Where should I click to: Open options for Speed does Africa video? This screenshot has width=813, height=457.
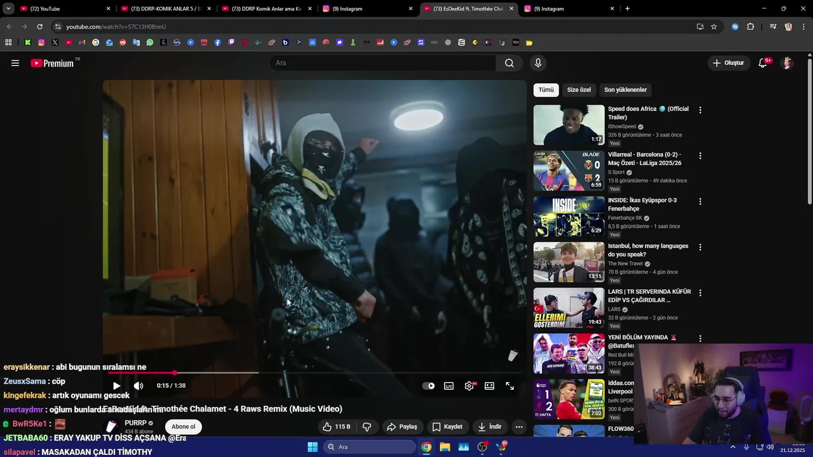click(700, 110)
